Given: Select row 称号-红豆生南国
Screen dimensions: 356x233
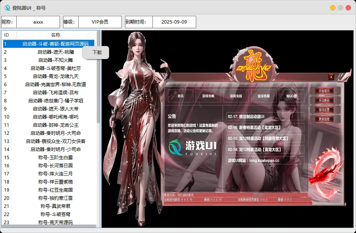Looking at the screenshot, I should click(x=49, y=190).
